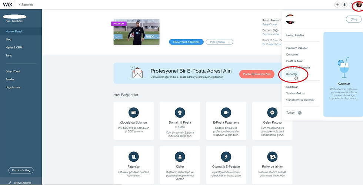Select Premium Paketler in account menu
Screen dimensions: 363x185
tap(297, 48)
